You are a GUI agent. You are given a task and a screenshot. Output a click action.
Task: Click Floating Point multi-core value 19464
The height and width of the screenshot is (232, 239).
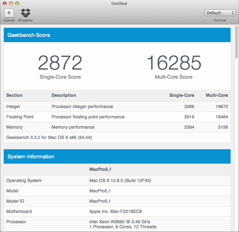222,117
